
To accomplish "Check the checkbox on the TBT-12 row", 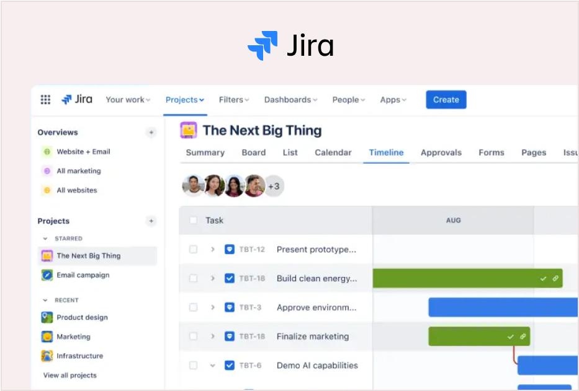I will (x=193, y=248).
